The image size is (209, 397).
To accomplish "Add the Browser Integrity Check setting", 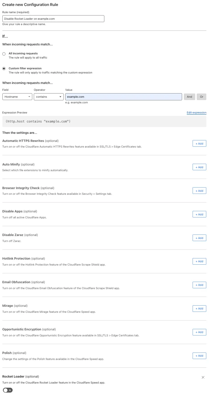I will (x=199, y=191).
